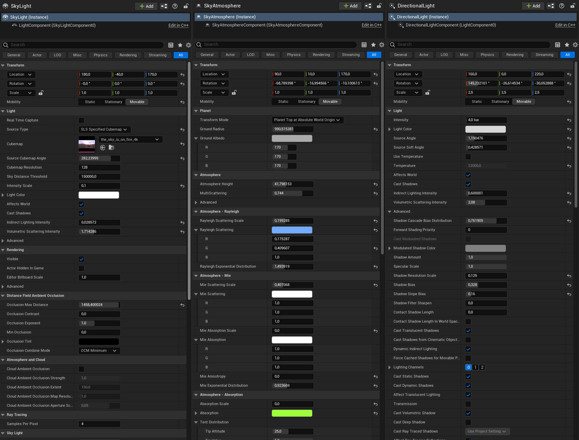Screen dimensions: 579x440
Task: Toggle Cast Translucent Shadows checkbox
Action: click(468, 331)
